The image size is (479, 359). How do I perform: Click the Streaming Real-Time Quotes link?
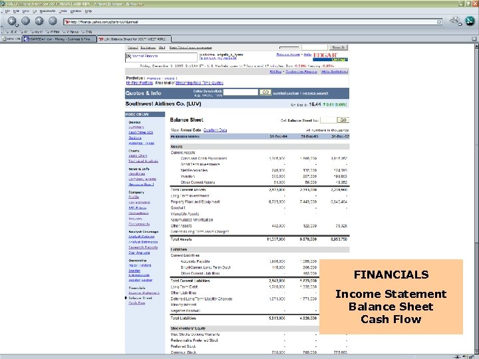(200, 83)
